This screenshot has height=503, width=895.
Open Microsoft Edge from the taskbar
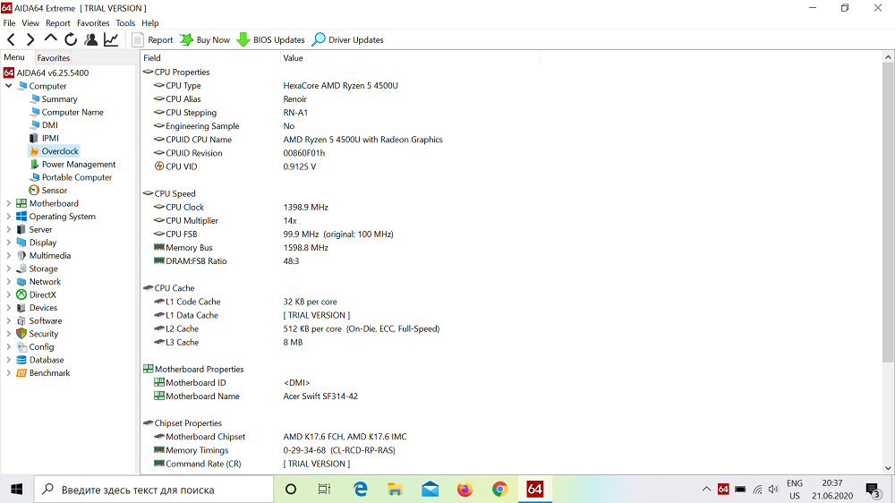coord(360,490)
